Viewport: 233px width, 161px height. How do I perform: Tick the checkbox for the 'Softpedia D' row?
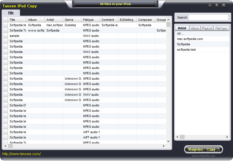point(5,105)
